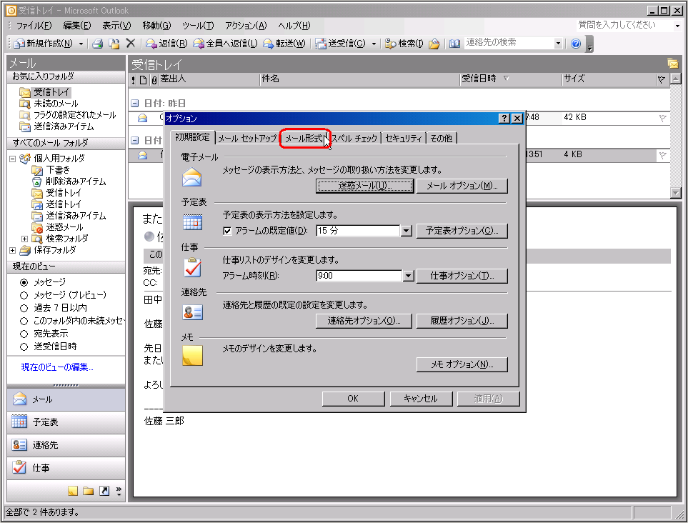Switch to 仕事 navigation pane button
Image resolution: width=688 pixels, height=523 pixels.
point(66,468)
